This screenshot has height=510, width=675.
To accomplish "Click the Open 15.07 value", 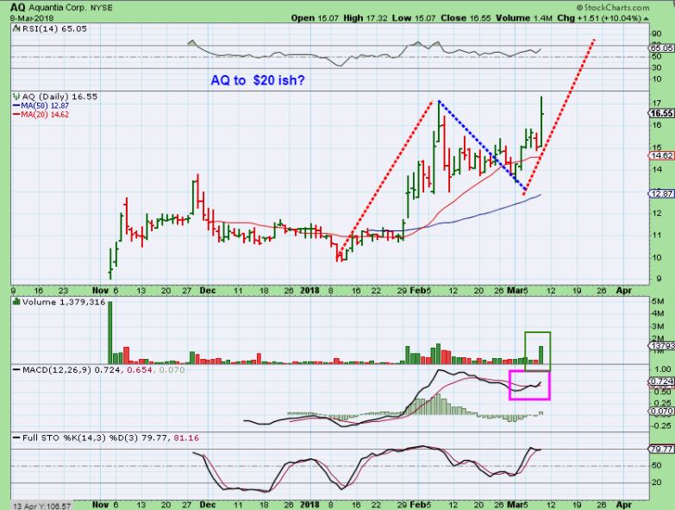I will 315,18.
